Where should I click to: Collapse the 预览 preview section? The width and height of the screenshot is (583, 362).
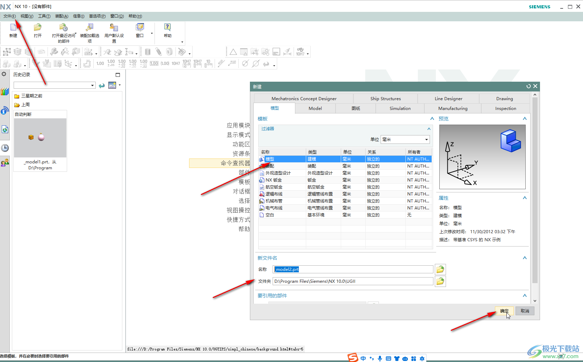coord(525,119)
